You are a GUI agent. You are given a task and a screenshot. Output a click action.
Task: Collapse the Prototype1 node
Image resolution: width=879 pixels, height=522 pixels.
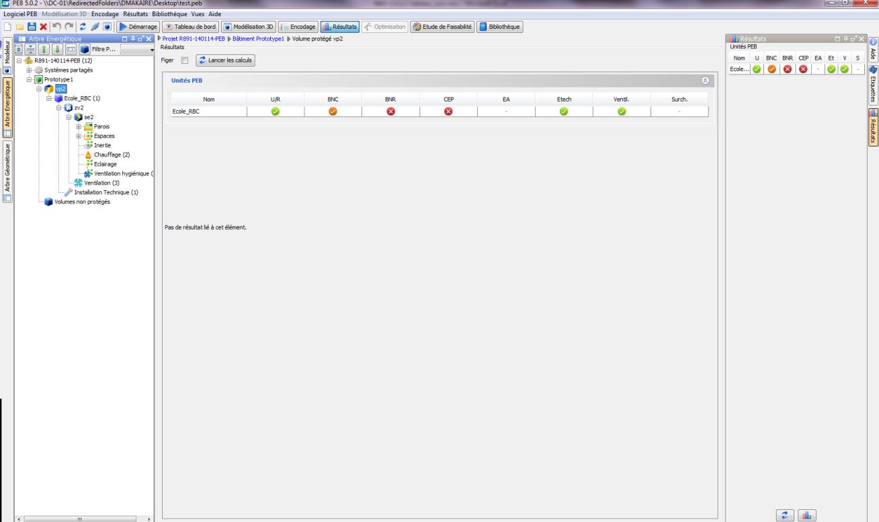pyautogui.click(x=28, y=79)
